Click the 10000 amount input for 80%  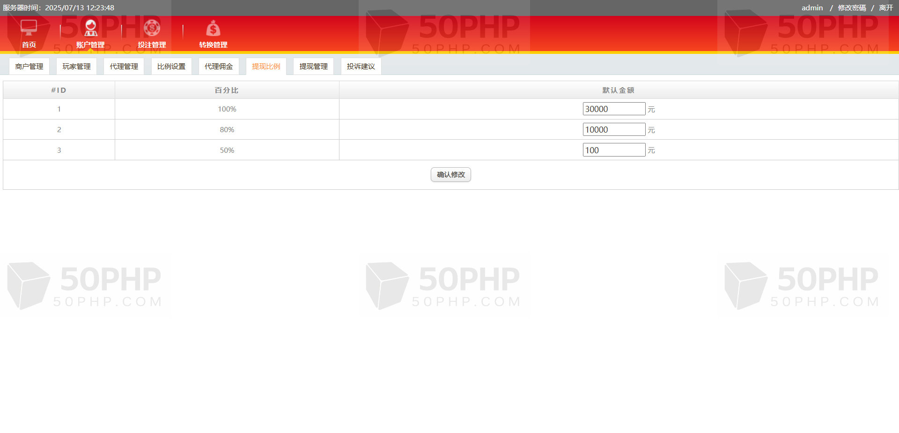coord(614,130)
